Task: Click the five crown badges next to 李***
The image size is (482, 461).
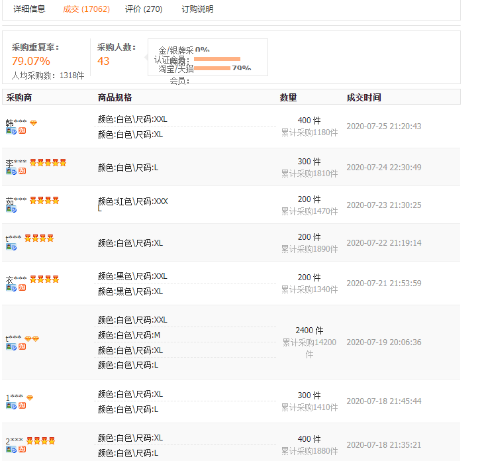Action: [x=48, y=163]
